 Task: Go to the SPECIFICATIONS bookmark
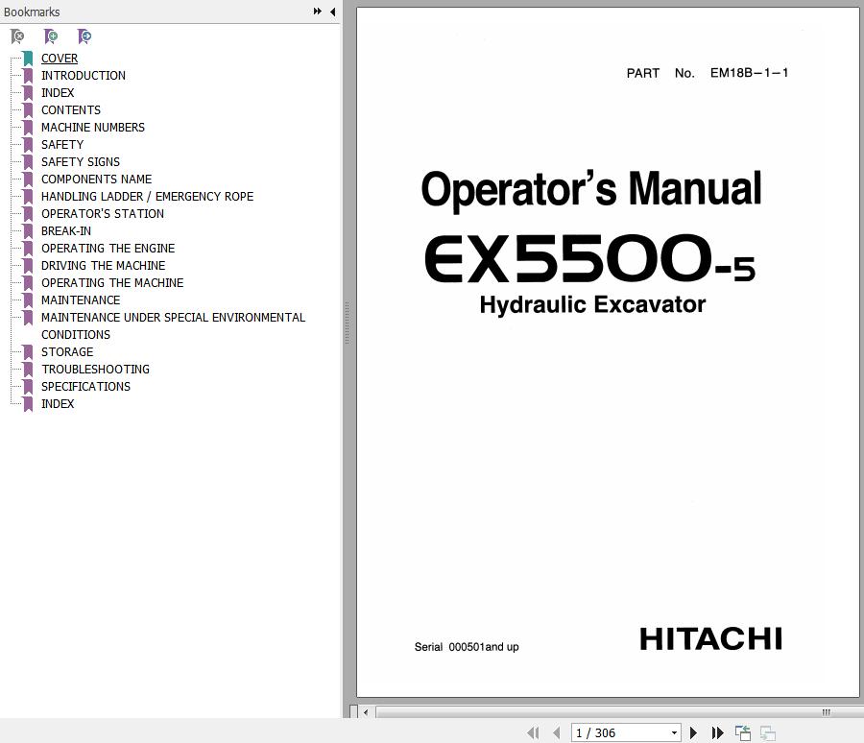pos(85,387)
